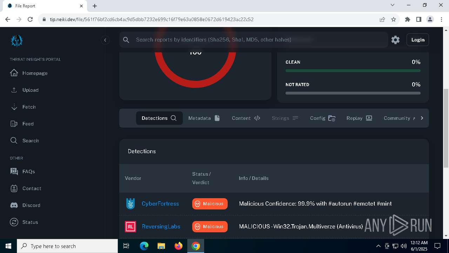The height and width of the screenshot is (253, 449).
Task: Click the NOT RATED progress bar
Action: tap(353, 93)
